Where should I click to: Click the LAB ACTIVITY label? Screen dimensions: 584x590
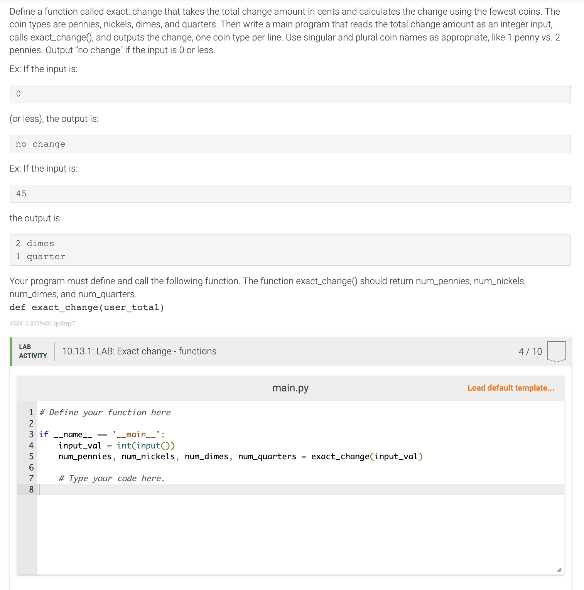click(33, 351)
